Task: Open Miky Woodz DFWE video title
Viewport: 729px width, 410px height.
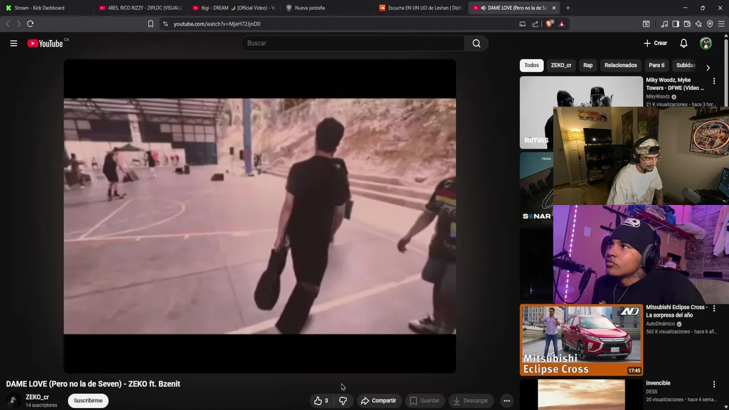Action: coord(675,84)
